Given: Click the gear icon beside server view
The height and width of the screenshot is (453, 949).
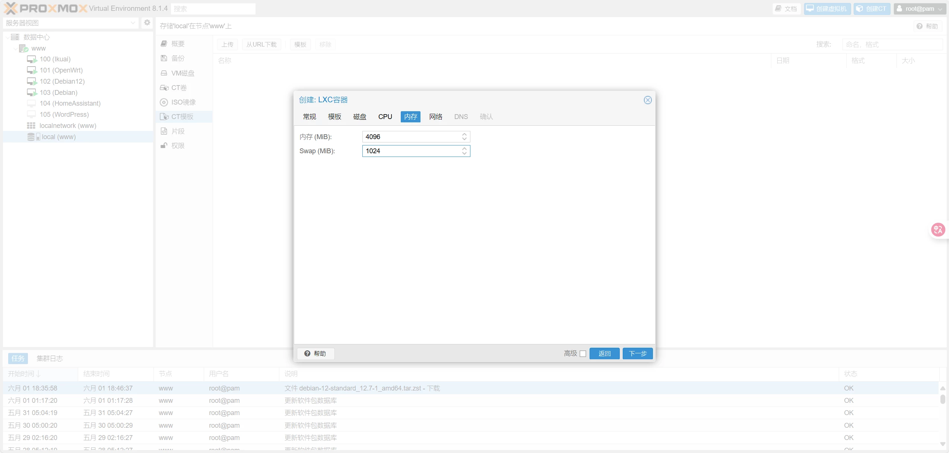Looking at the screenshot, I should click(x=147, y=23).
